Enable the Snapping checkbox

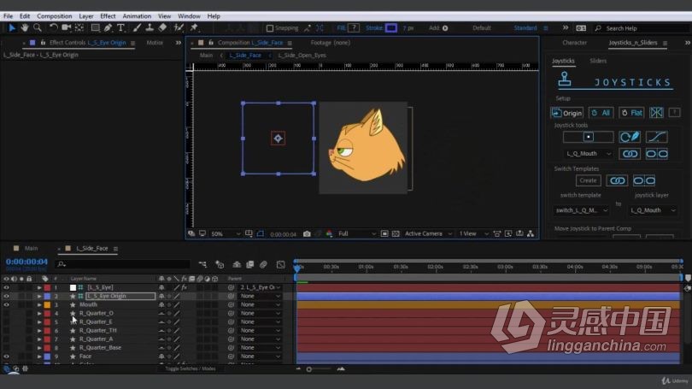click(270, 28)
